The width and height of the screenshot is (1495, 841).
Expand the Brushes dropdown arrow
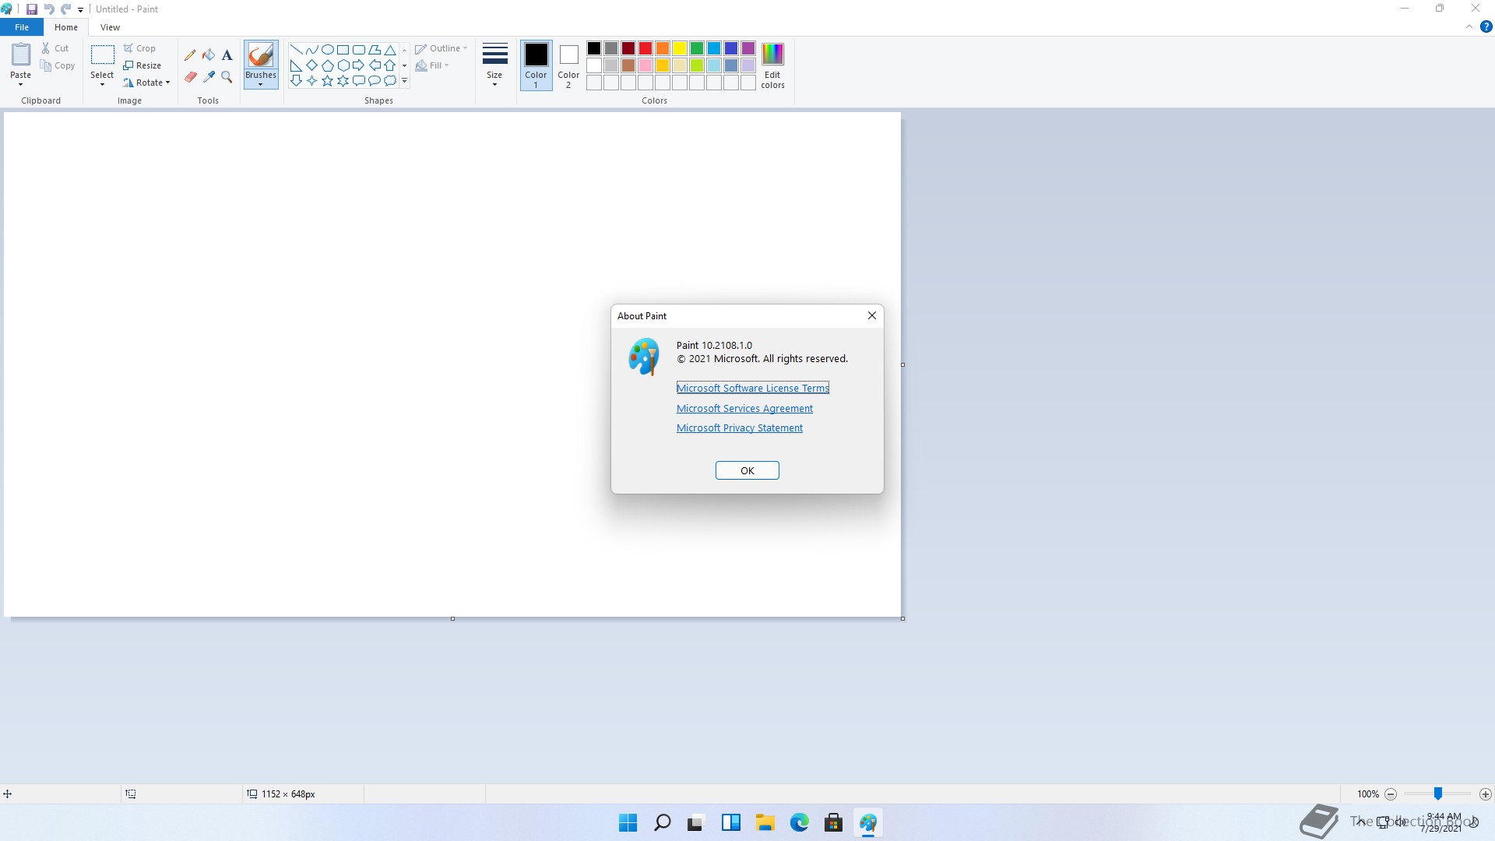coord(261,84)
